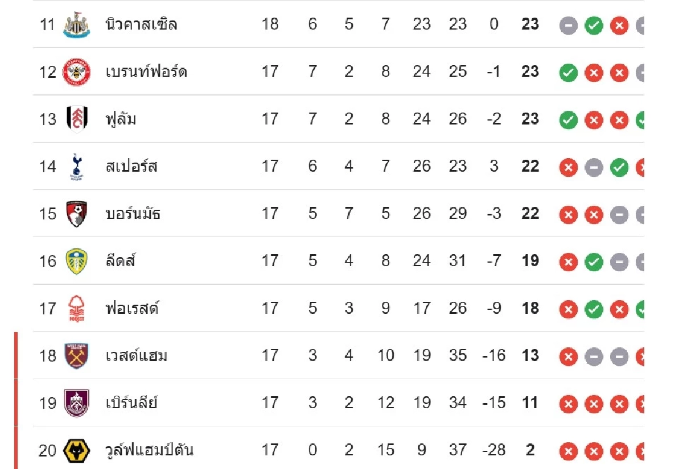Click the Brentford club crest
683x469 pixels.
(x=76, y=72)
